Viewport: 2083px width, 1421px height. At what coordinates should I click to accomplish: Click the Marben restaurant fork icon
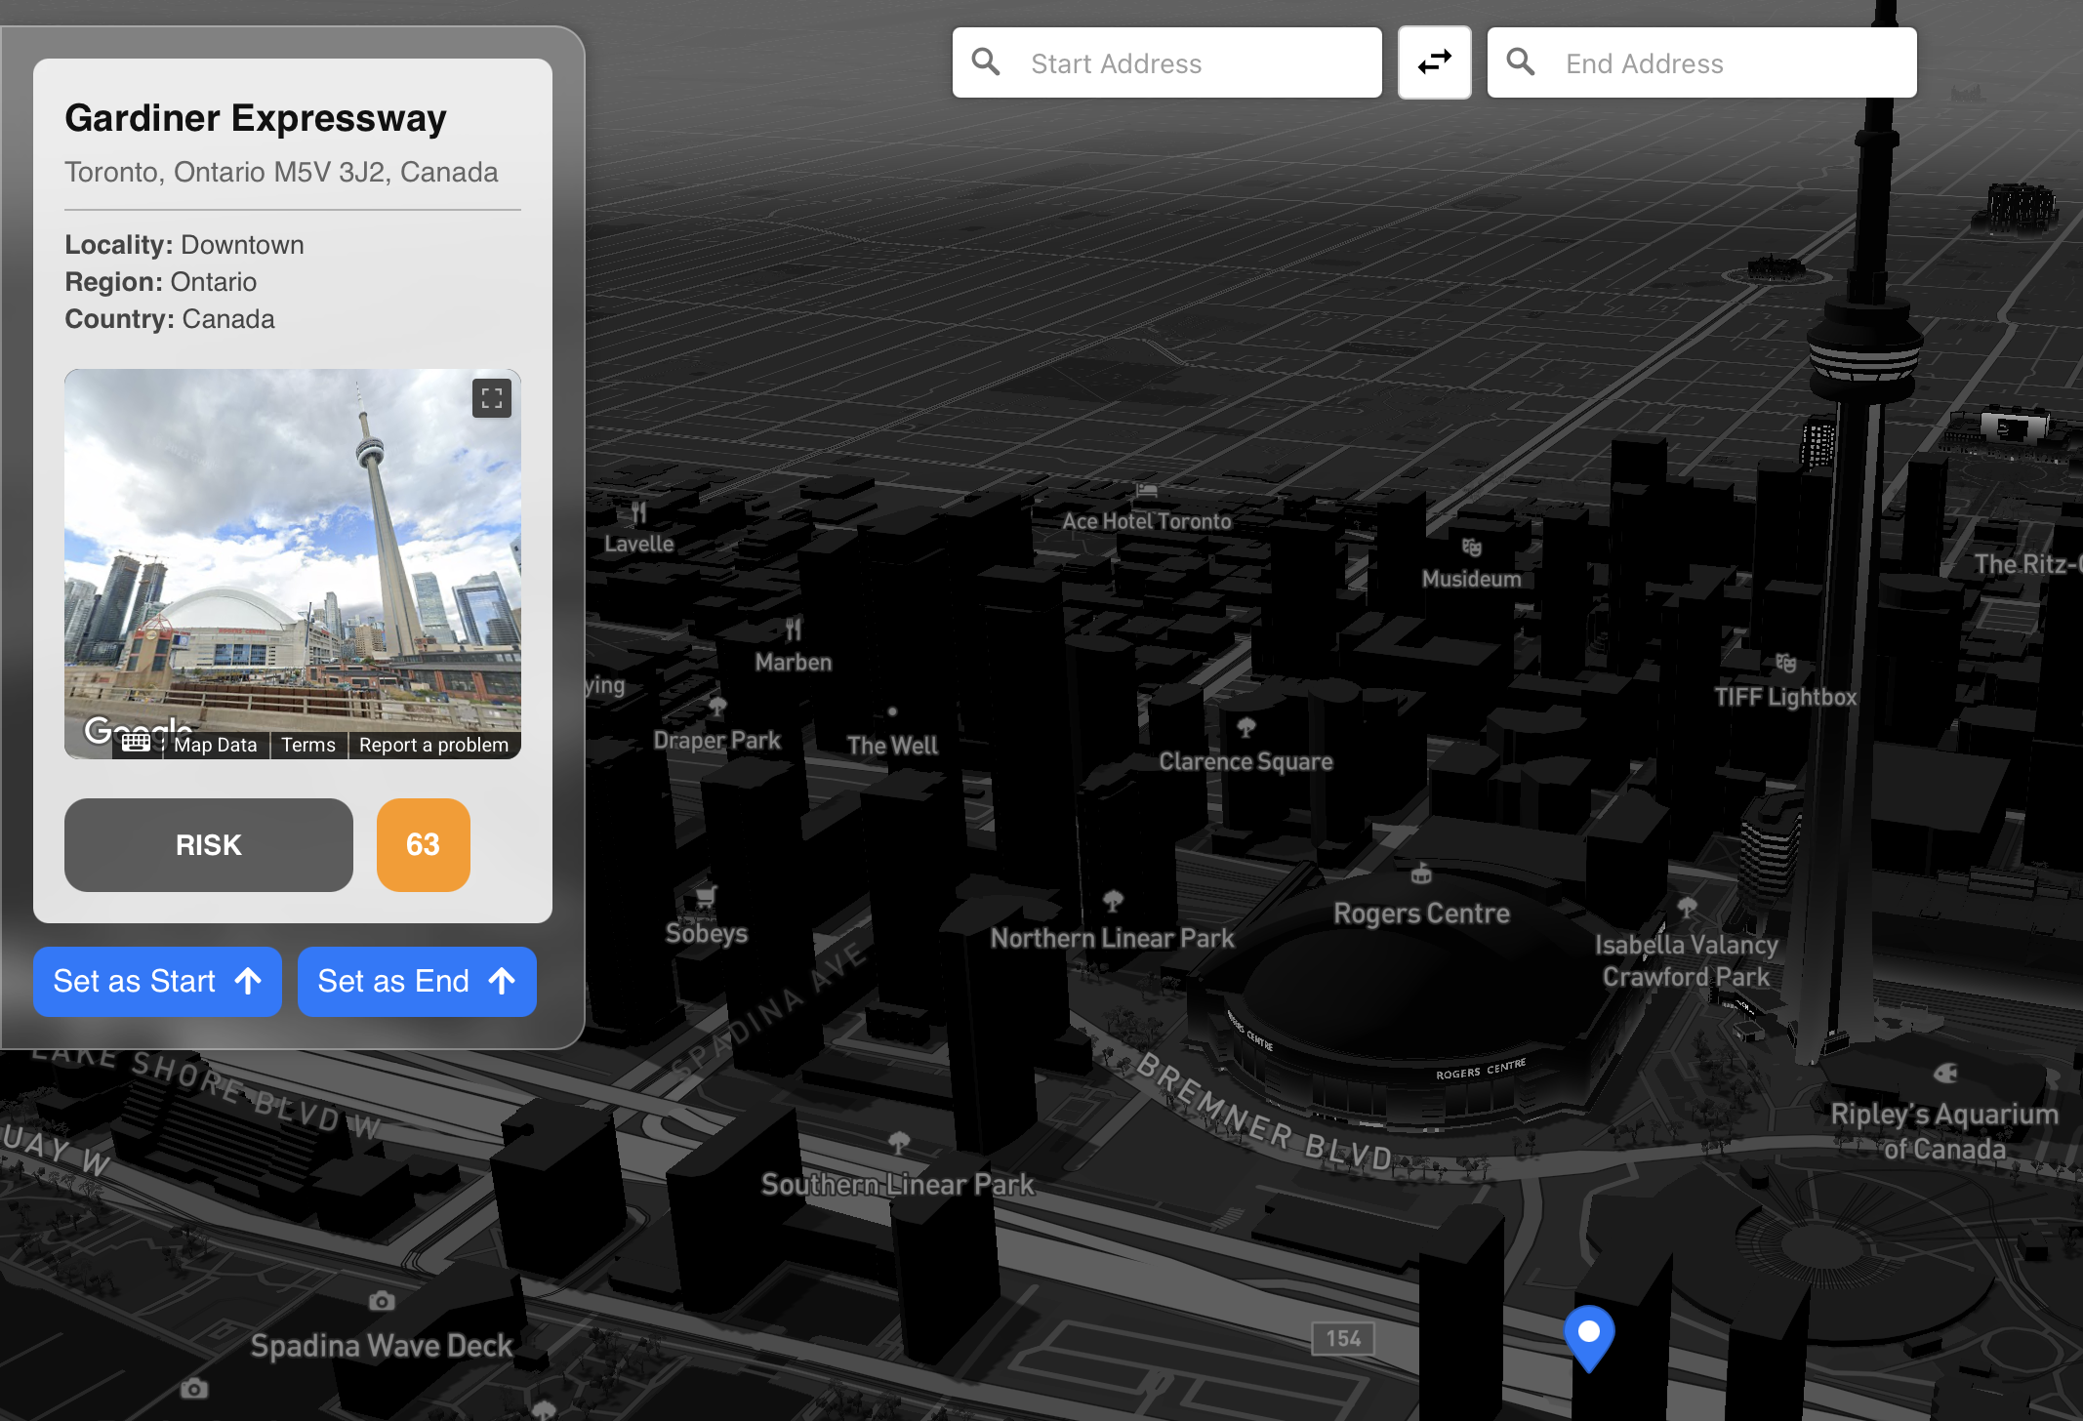tap(794, 629)
